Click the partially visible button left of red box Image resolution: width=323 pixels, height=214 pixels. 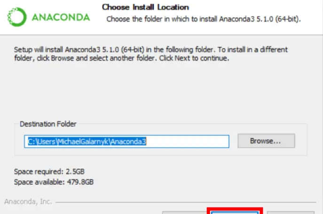pos(185,213)
